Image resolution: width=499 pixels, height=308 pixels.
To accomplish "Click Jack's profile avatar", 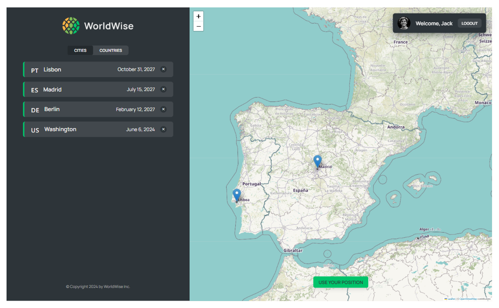I will coord(404,23).
